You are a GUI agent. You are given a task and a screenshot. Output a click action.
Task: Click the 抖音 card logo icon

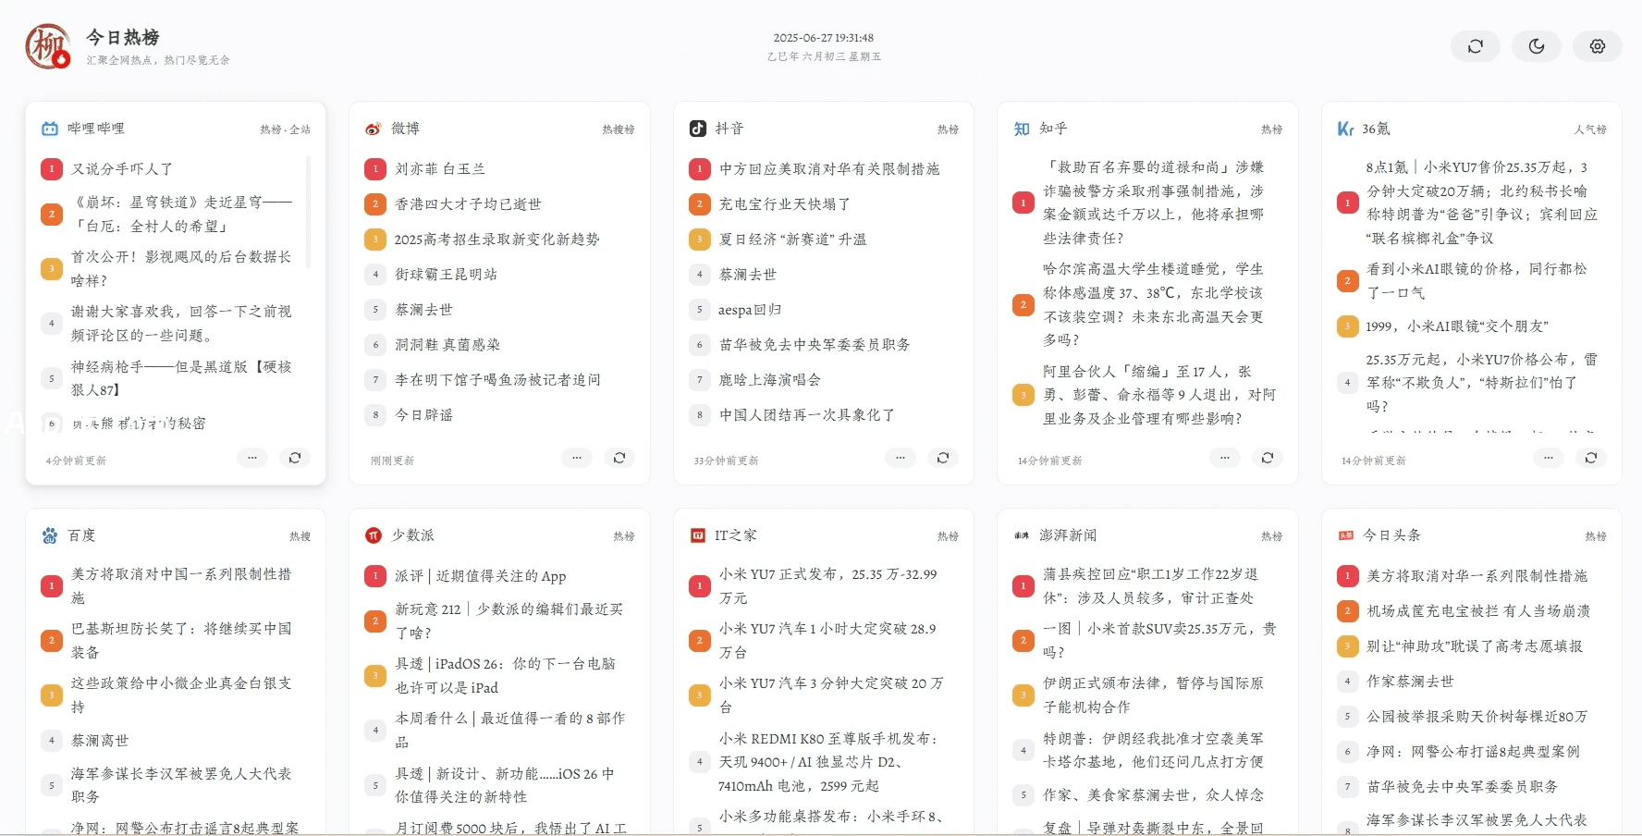698,129
